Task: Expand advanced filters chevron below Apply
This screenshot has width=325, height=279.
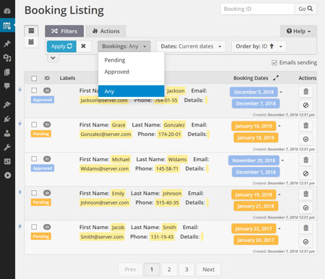Action: 53,58
